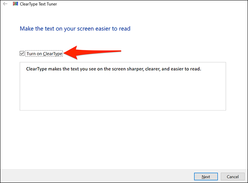Click the 'Turn on ClearType' label text

tap(44, 54)
